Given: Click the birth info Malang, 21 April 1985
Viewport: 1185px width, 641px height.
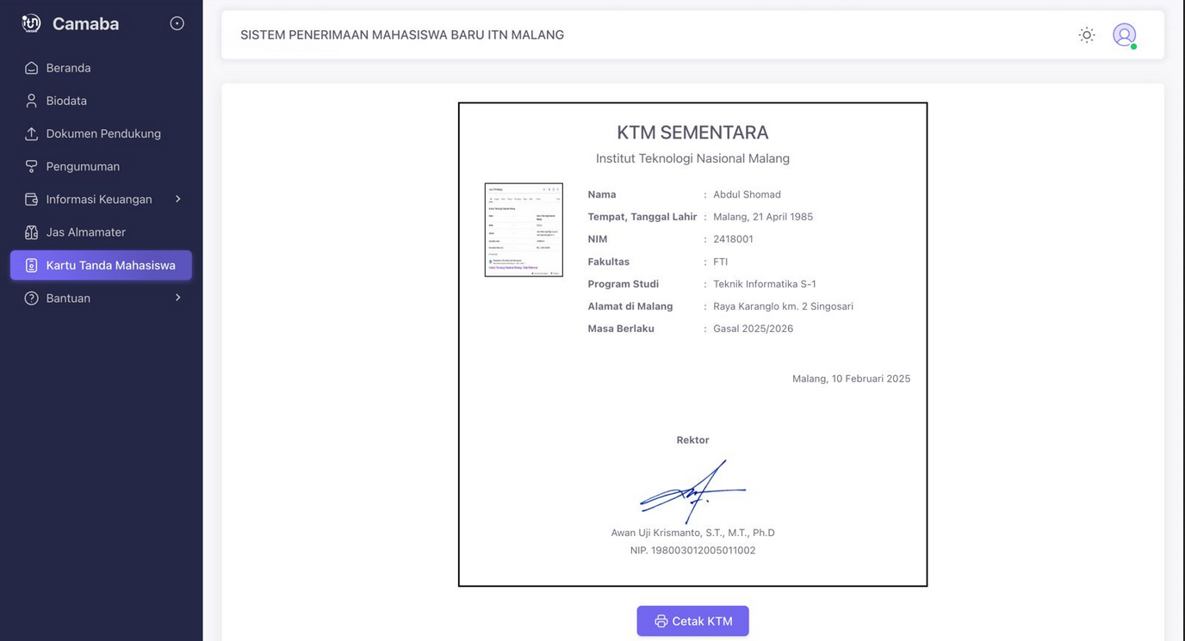Looking at the screenshot, I should click(x=763, y=217).
